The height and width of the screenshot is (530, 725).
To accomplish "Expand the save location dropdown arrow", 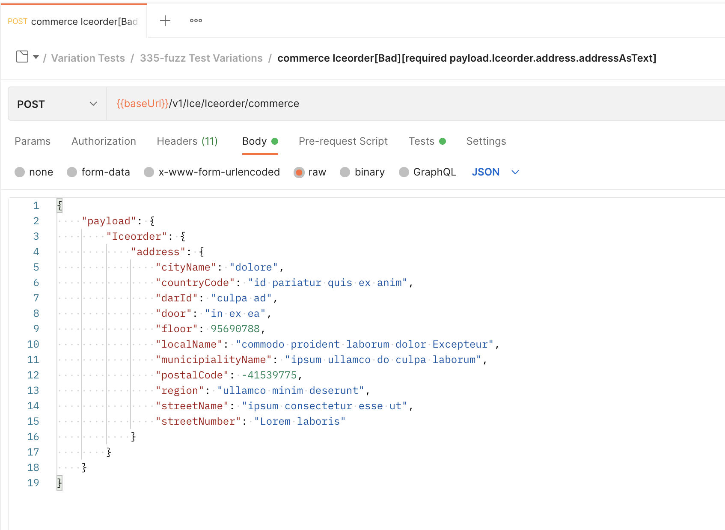I will pyautogui.click(x=36, y=57).
